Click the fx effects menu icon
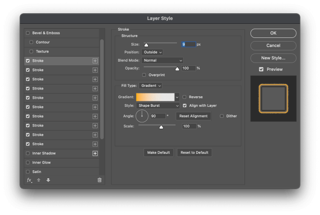Viewport: 320px width, 215px height. coord(29,180)
